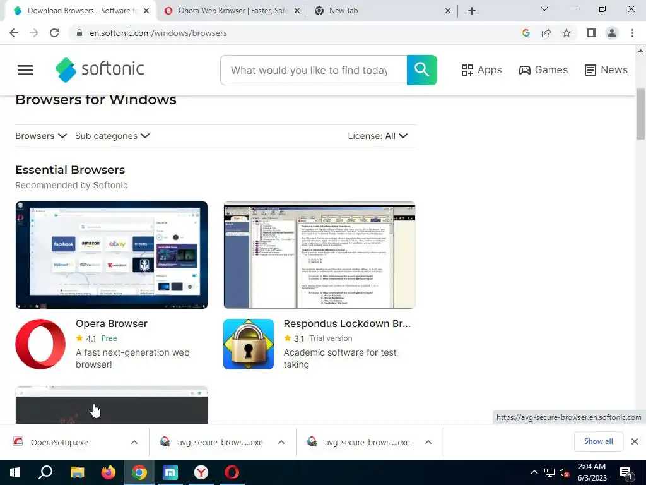Close the New Tab tab
The height and width of the screenshot is (485, 646).
[448, 11]
